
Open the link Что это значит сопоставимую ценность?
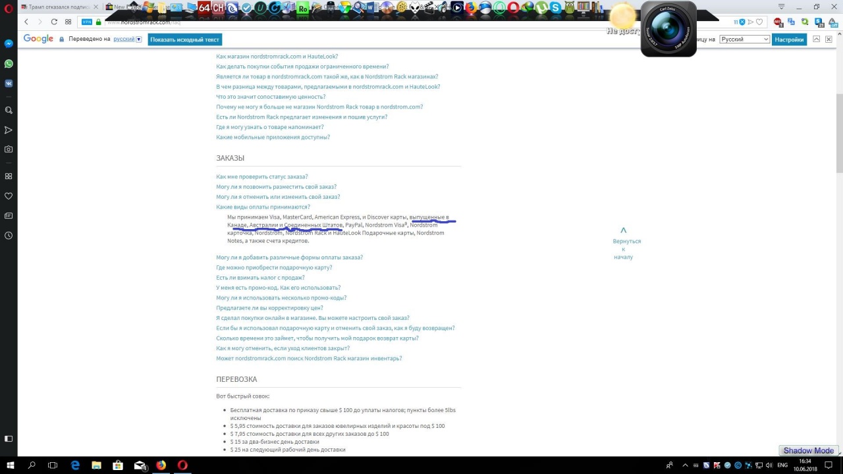tap(271, 97)
